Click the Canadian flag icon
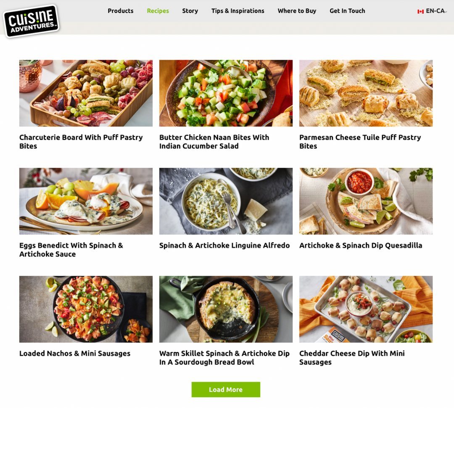The image size is (454, 454). [420, 11]
